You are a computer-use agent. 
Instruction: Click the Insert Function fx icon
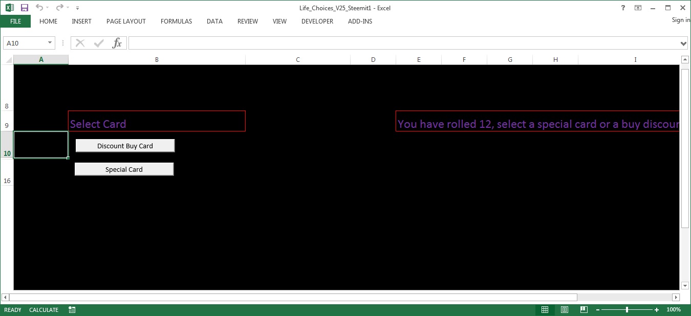(x=117, y=43)
